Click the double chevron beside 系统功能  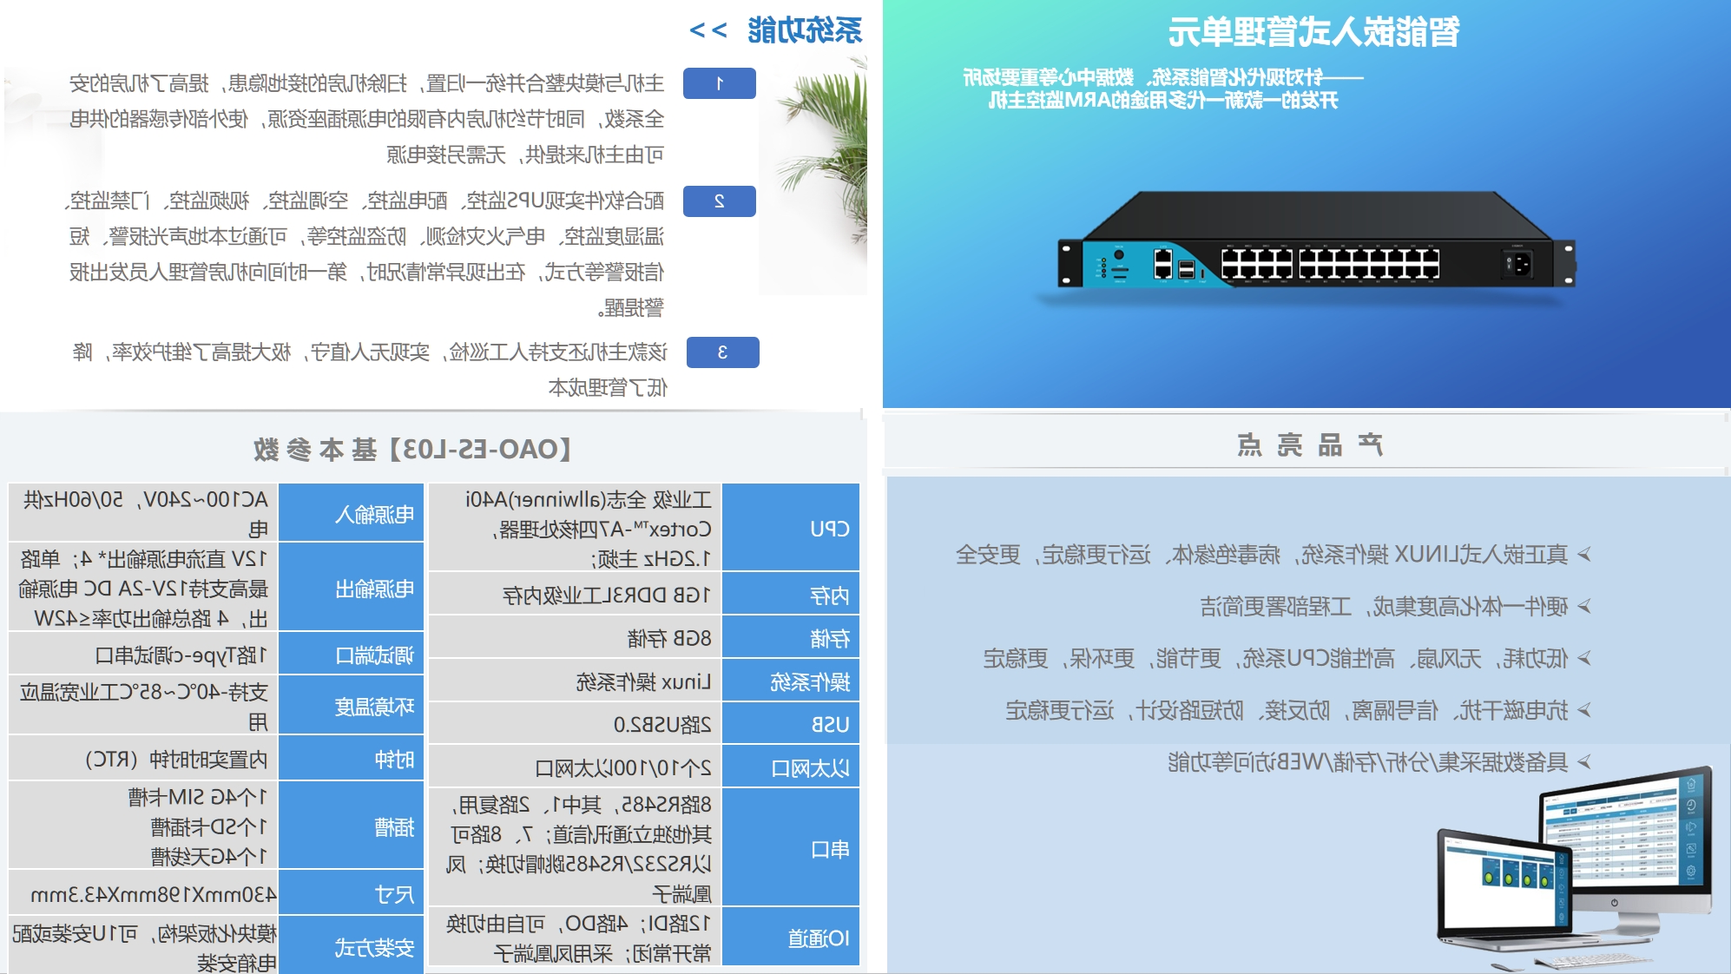708,30
